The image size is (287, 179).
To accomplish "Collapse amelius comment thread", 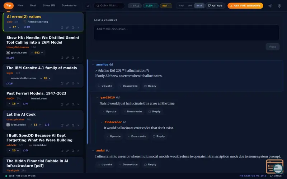I will (x=93, y=65).
